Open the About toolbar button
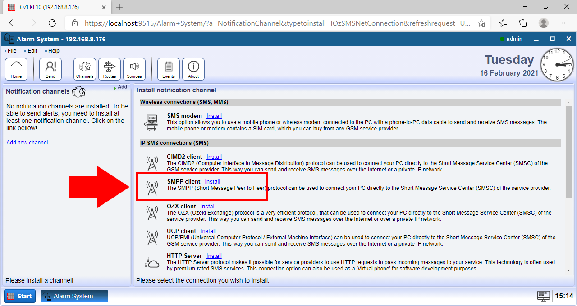The width and height of the screenshot is (577, 306). pos(193,69)
